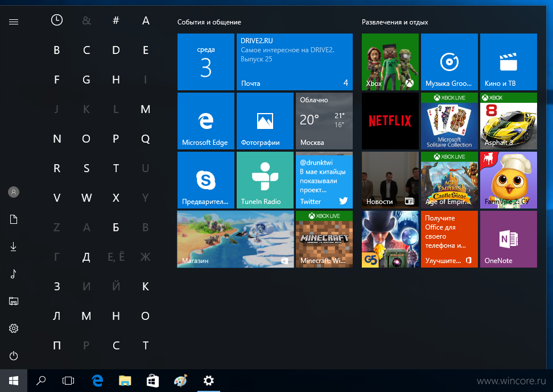Open Microsoft Solitaire Collection tile
553x392 pixels.
(449, 121)
